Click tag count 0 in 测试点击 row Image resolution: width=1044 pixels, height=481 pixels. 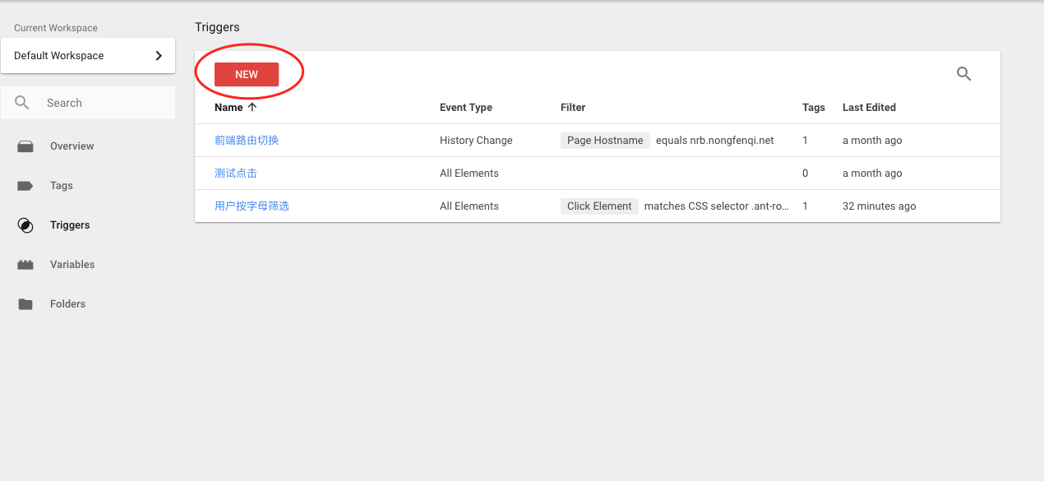pos(806,173)
